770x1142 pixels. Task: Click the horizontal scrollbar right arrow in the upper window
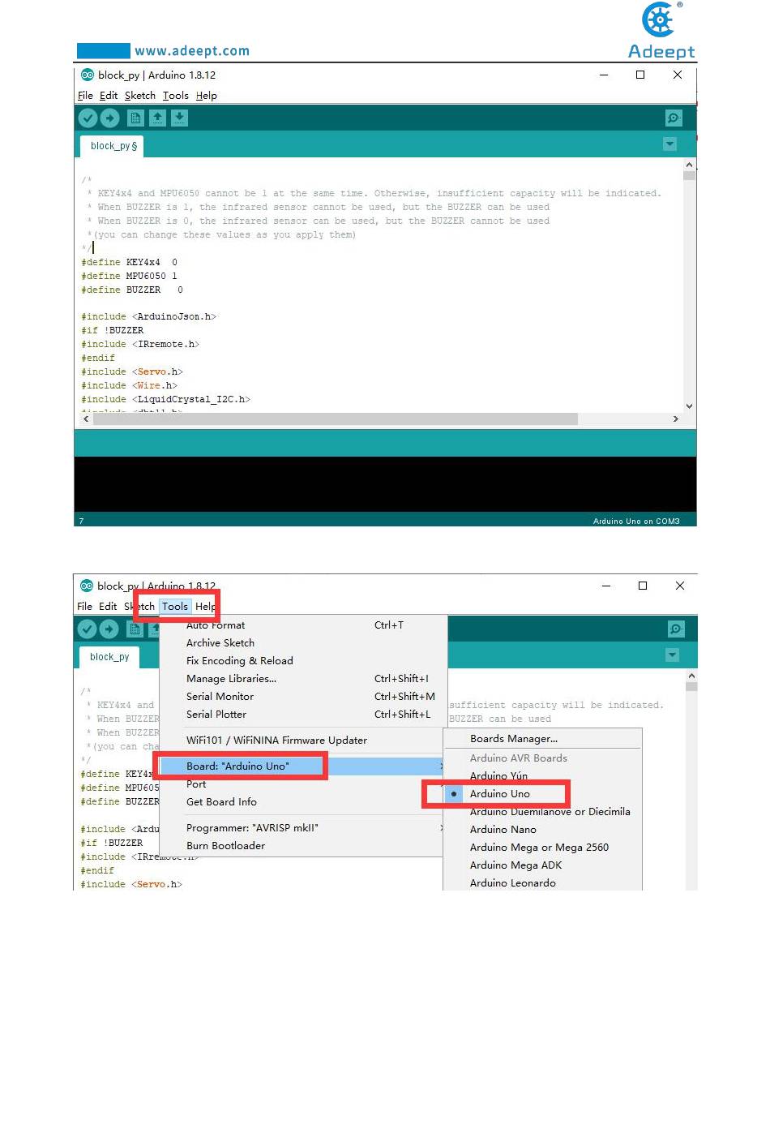676,419
